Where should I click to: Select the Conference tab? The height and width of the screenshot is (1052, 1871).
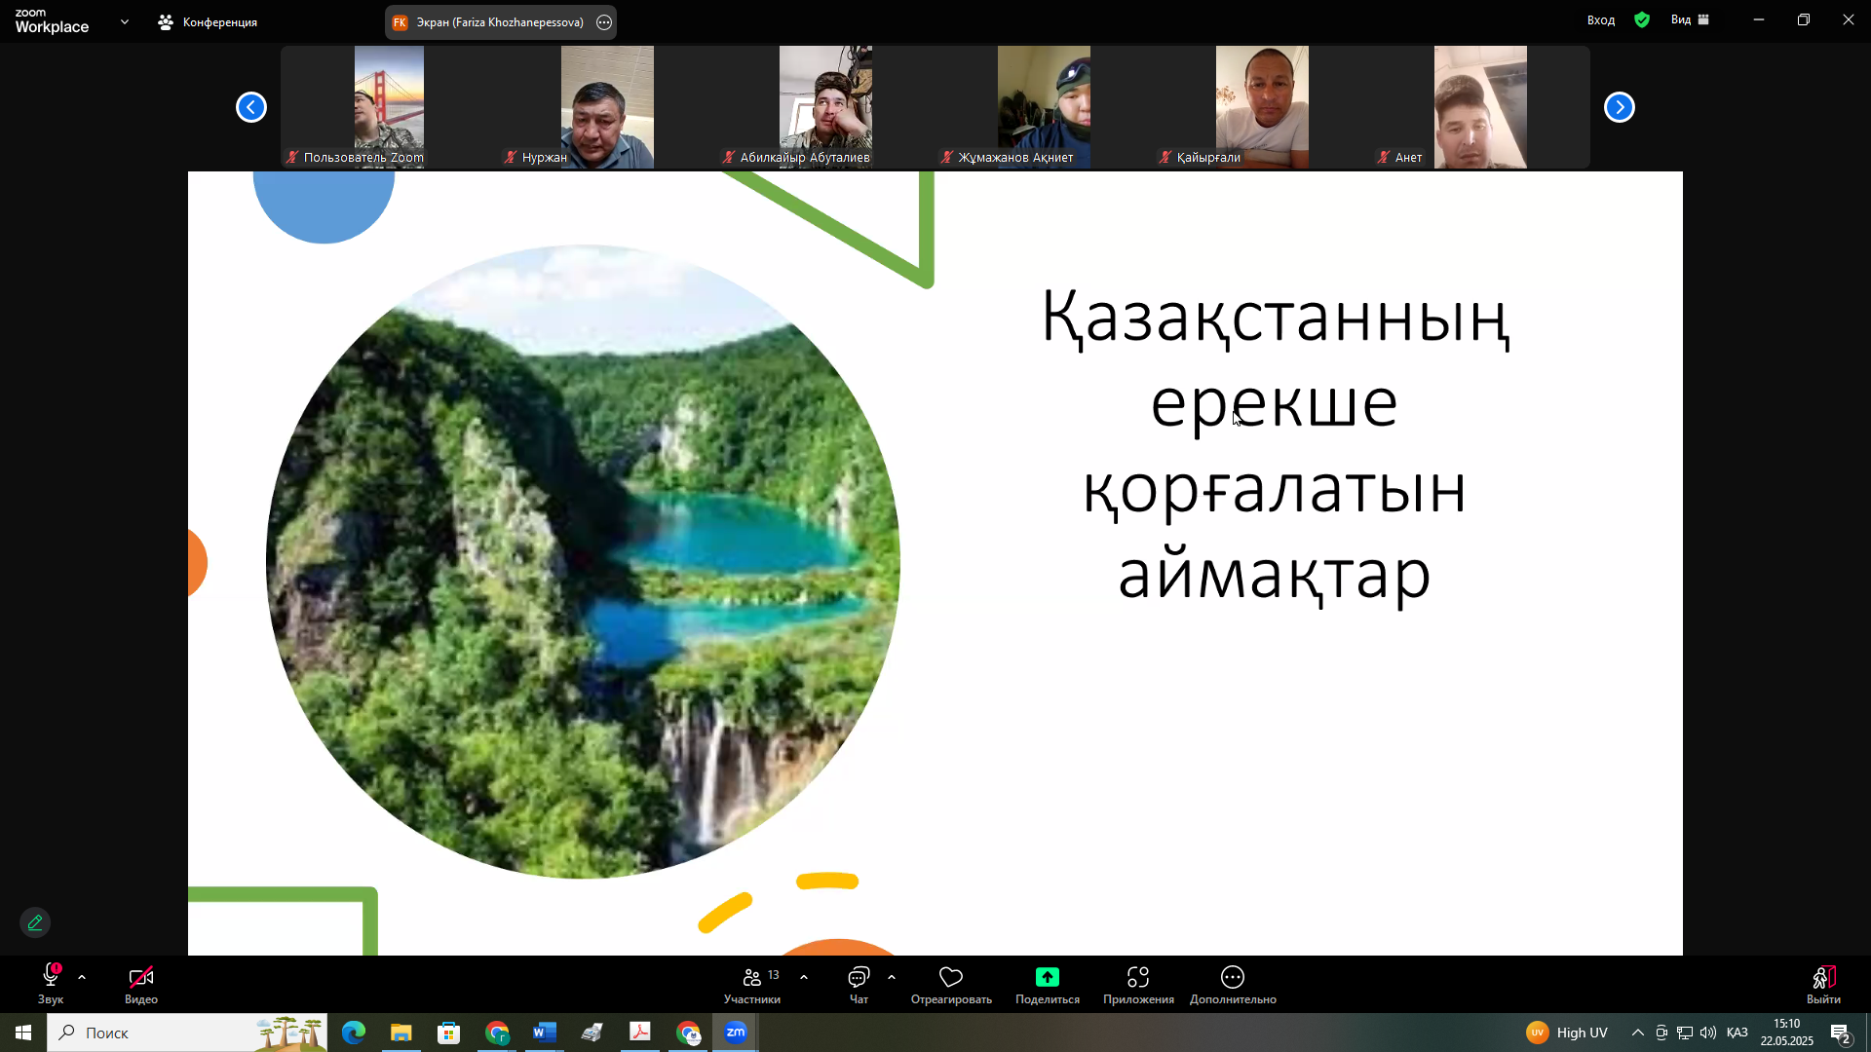[209, 21]
